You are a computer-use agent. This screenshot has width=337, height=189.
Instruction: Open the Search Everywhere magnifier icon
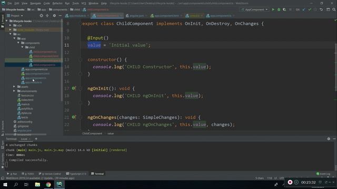(334, 9)
